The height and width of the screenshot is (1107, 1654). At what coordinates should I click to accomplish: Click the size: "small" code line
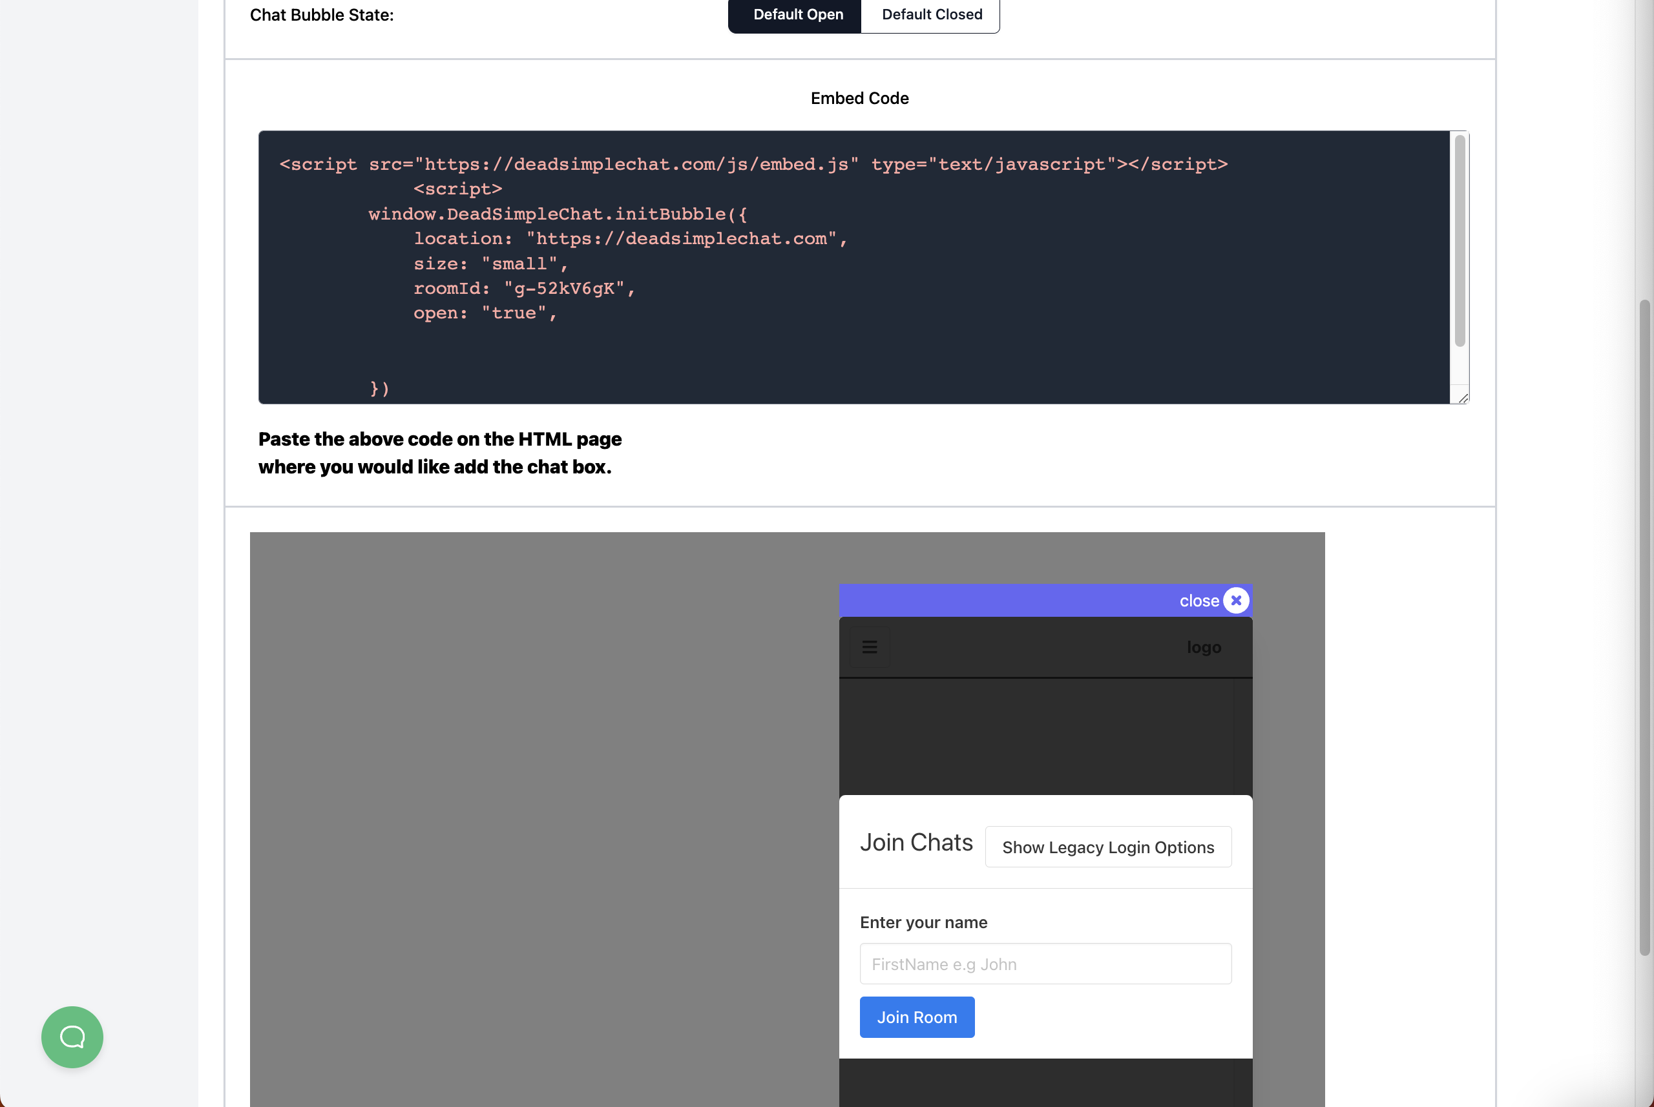(x=491, y=264)
